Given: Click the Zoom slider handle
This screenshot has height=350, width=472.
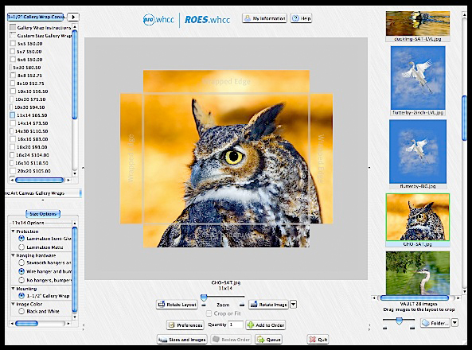Looking at the screenshot, I should click(204, 297).
